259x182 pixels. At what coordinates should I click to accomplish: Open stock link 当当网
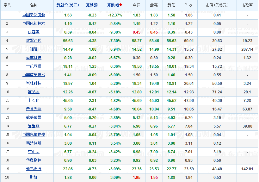(x=34, y=126)
